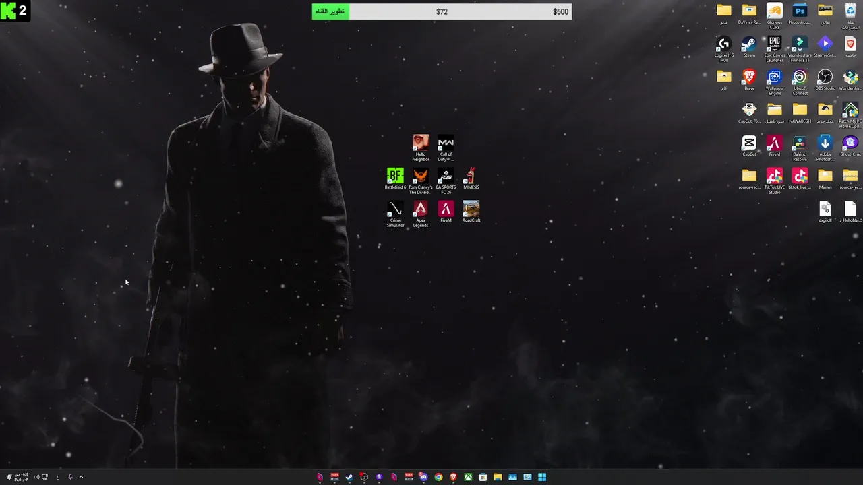Select the MIMESIS rooster icon
The width and height of the screenshot is (863, 485).
click(x=471, y=179)
